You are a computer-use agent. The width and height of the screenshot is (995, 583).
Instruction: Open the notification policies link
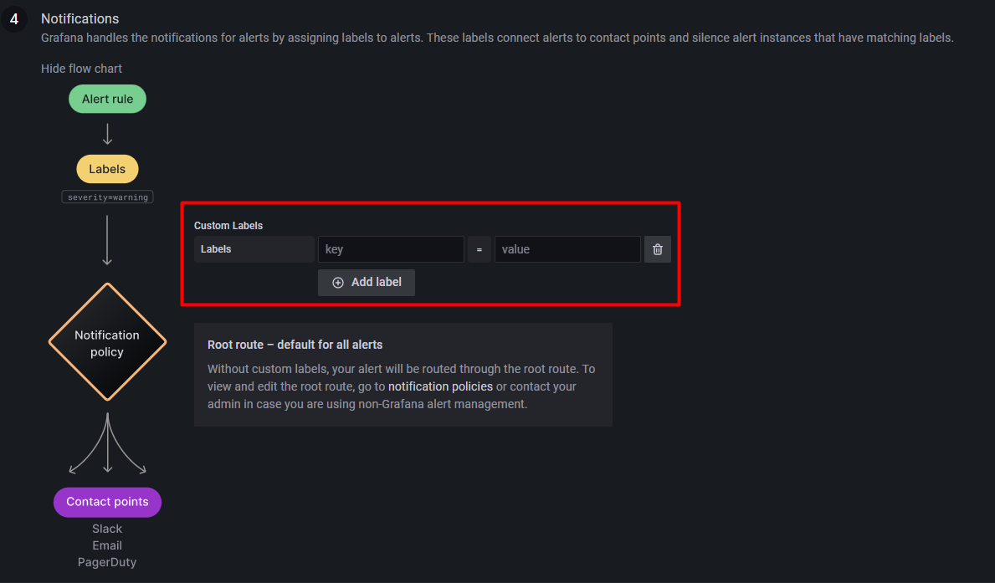pos(440,386)
